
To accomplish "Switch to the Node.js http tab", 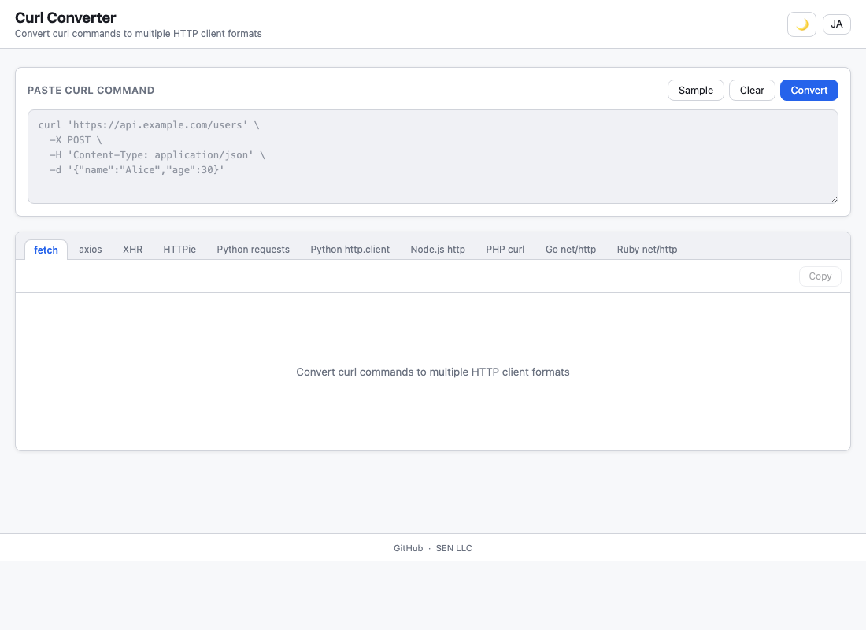I will [x=438, y=249].
